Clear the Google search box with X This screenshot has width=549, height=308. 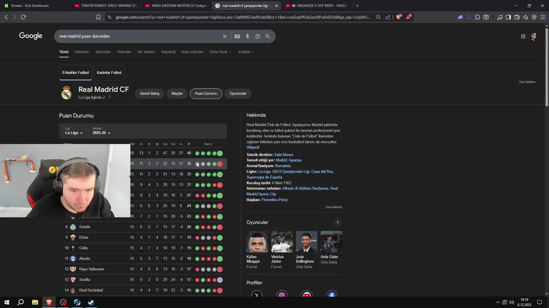[224, 36]
